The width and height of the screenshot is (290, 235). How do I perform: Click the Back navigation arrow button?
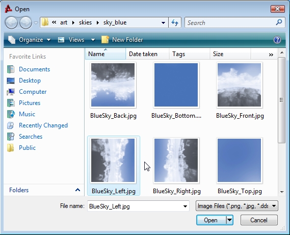(11, 22)
